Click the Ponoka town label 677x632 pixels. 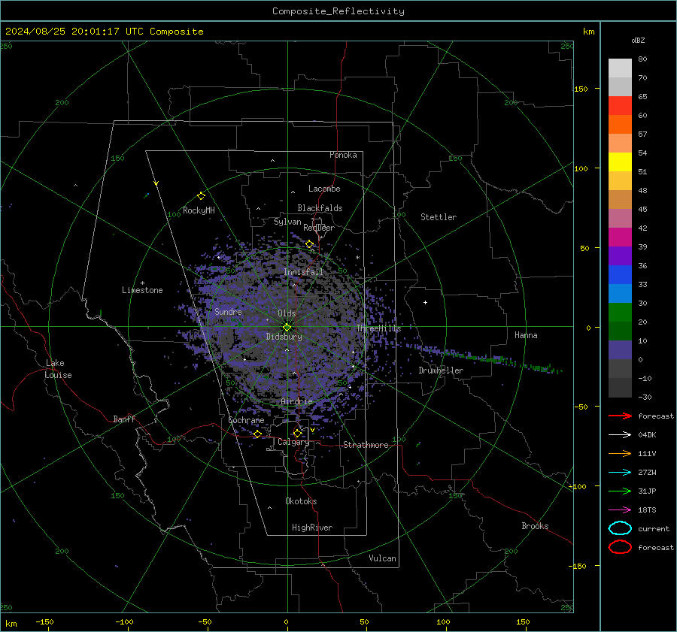[x=343, y=155]
